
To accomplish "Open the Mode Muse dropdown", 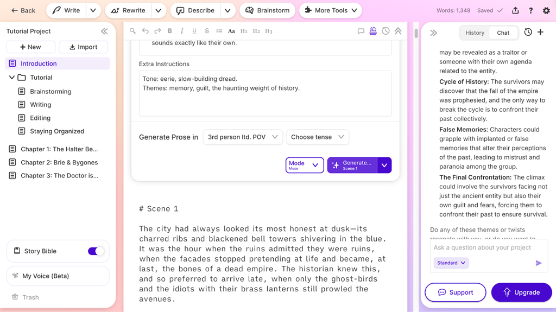I will [x=304, y=165].
